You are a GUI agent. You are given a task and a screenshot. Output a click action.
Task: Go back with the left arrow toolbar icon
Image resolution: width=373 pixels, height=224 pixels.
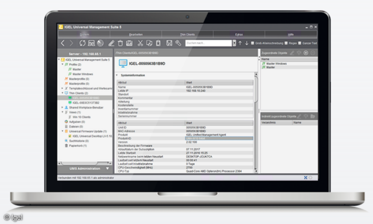63,43
